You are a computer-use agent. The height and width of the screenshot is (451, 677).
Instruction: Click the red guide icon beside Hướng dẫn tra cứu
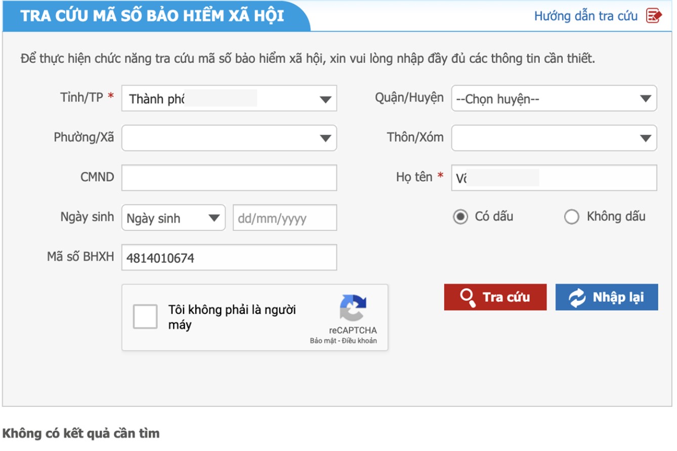pos(654,16)
